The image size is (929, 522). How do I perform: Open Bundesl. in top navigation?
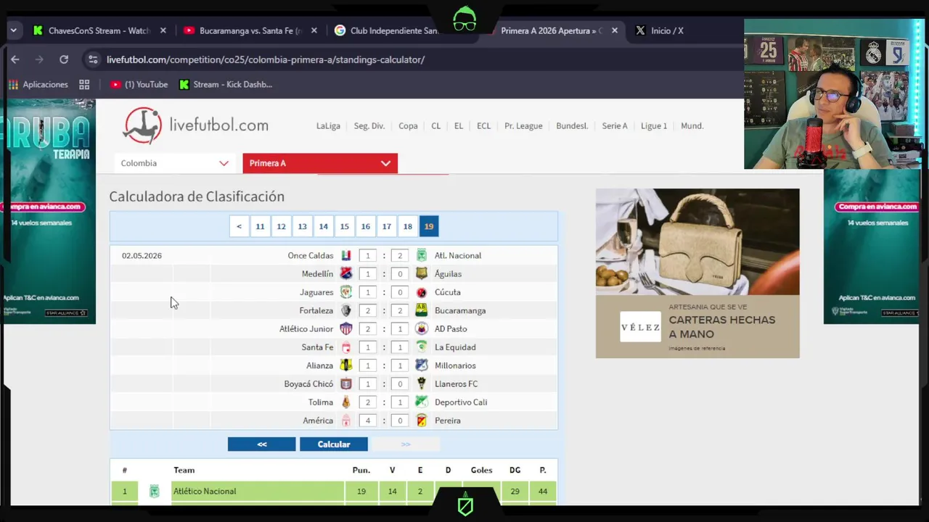(x=572, y=126)
